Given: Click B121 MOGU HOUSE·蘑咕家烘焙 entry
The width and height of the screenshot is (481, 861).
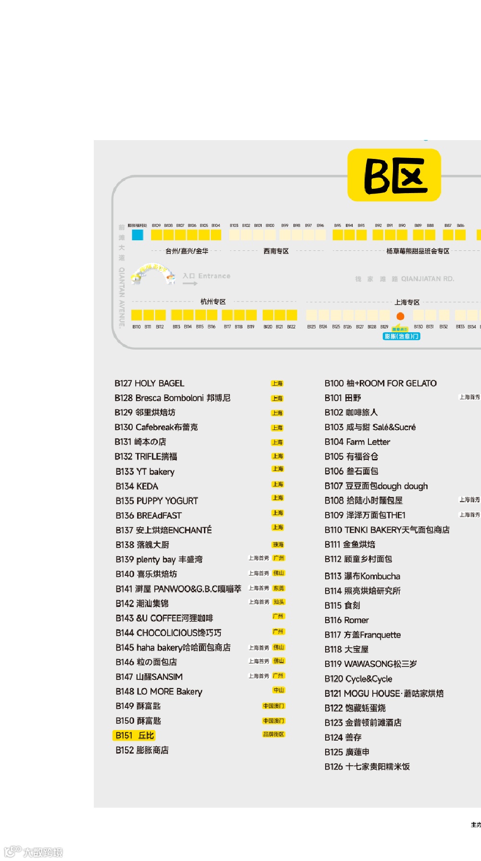Looking at the screenshot, I should click(x=384, y=693).
